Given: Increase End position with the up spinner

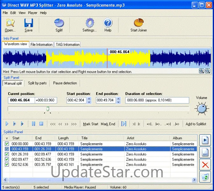Looking at the screenshot, I should pos(118,99).
